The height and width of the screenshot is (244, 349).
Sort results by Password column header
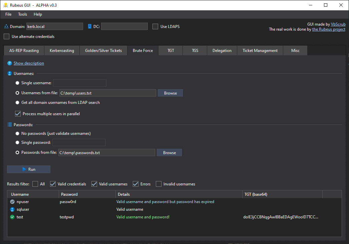pyautogui.click(x=87, y=194)
